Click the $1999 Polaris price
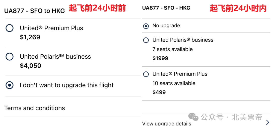Image resolution: width=271 pixels, height=128 pixels. tap(160, 58)
